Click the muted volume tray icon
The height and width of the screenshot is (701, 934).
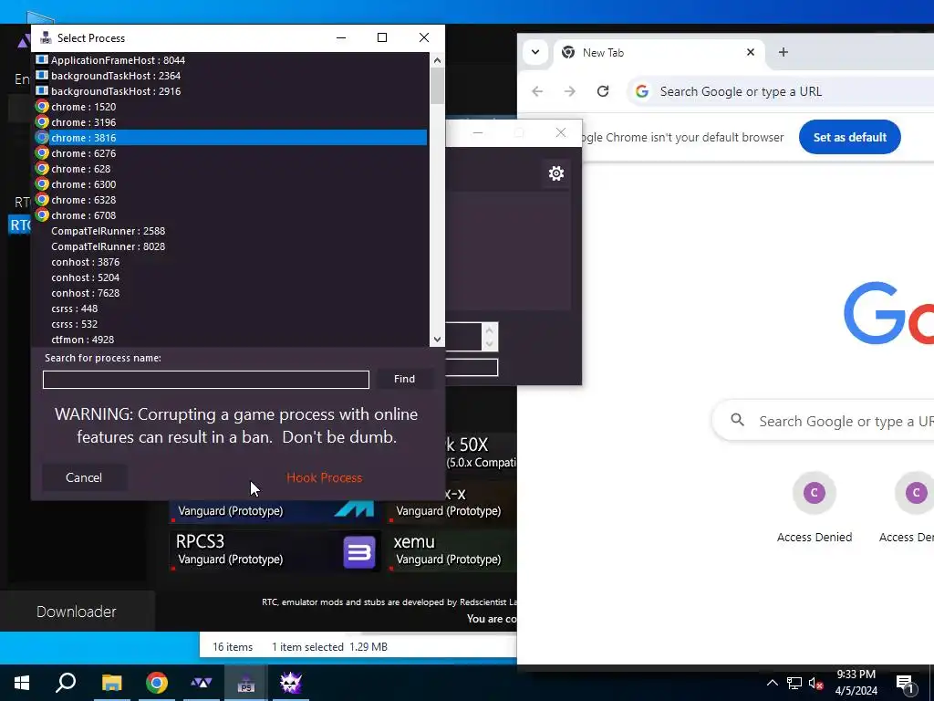pyautogui.click(x=815, y=683)
